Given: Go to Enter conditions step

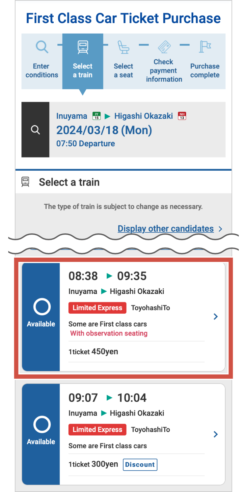Looking at the screenshot, I should point(42,71).
